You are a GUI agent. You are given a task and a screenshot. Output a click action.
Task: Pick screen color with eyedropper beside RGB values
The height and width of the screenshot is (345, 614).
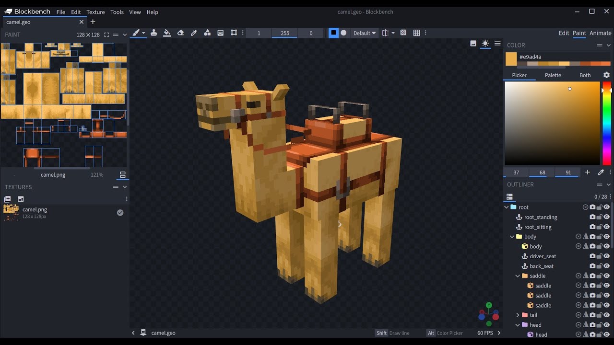[x=601, y=172]
